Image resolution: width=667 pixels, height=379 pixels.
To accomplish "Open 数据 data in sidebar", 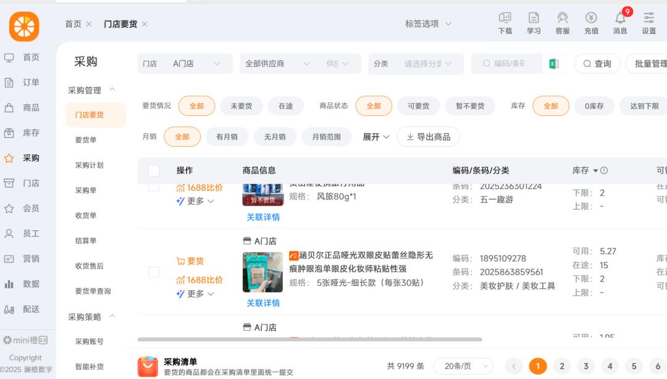I will [x=22, y=284].
